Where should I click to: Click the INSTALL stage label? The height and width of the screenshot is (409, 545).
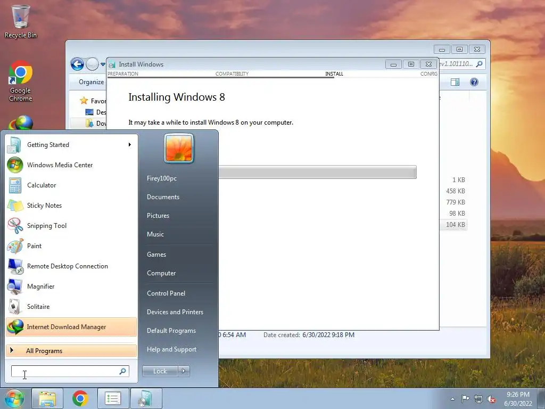pyautogui.click(x=334, y=73)
